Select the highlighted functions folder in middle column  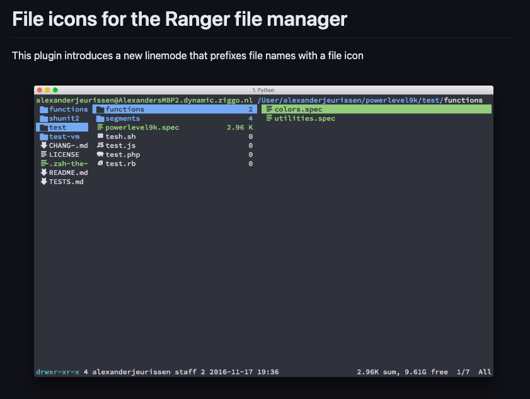point(125,110)
